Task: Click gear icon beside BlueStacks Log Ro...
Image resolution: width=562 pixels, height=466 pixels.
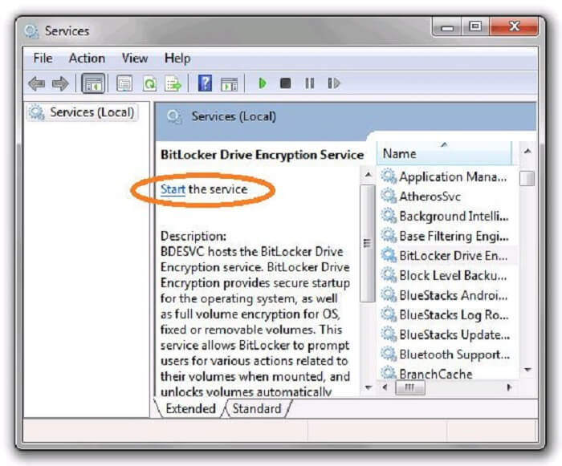Action: point(388,315)
